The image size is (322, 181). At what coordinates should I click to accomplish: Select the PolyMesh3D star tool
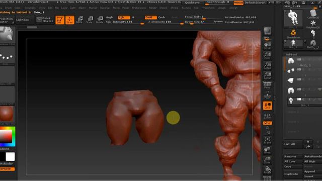pyautogui.click(x=313, y=24)
